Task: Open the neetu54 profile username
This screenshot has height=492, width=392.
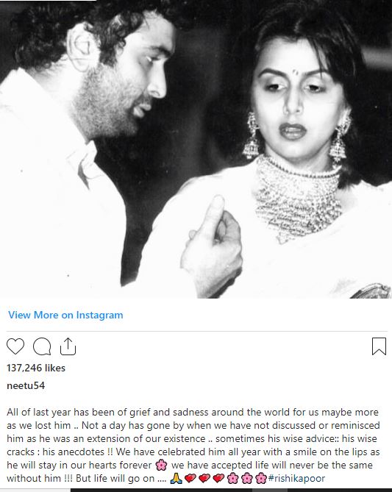Action: click(26, 385)
